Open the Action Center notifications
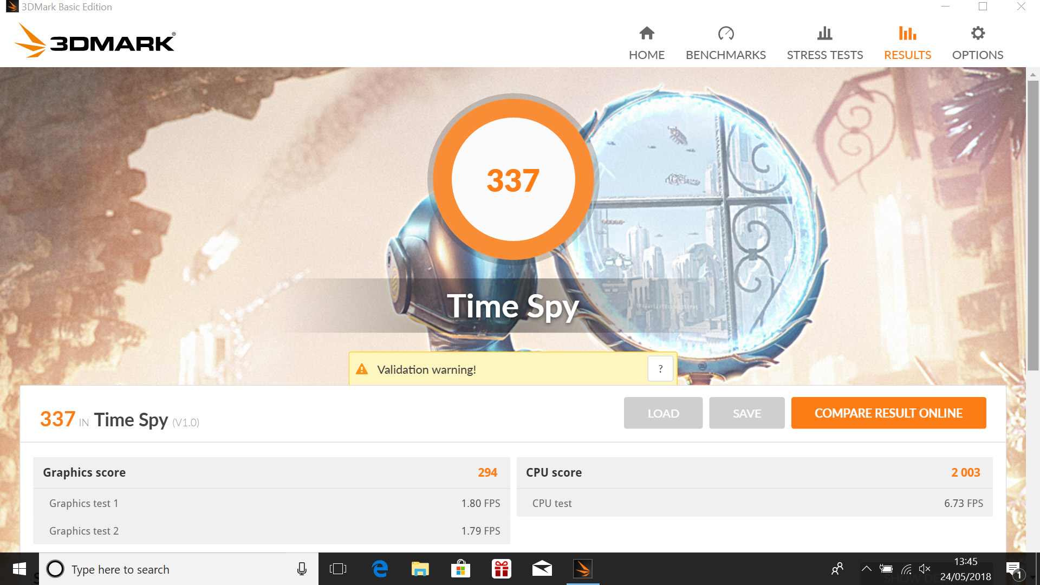 [x=1013, y=569]
